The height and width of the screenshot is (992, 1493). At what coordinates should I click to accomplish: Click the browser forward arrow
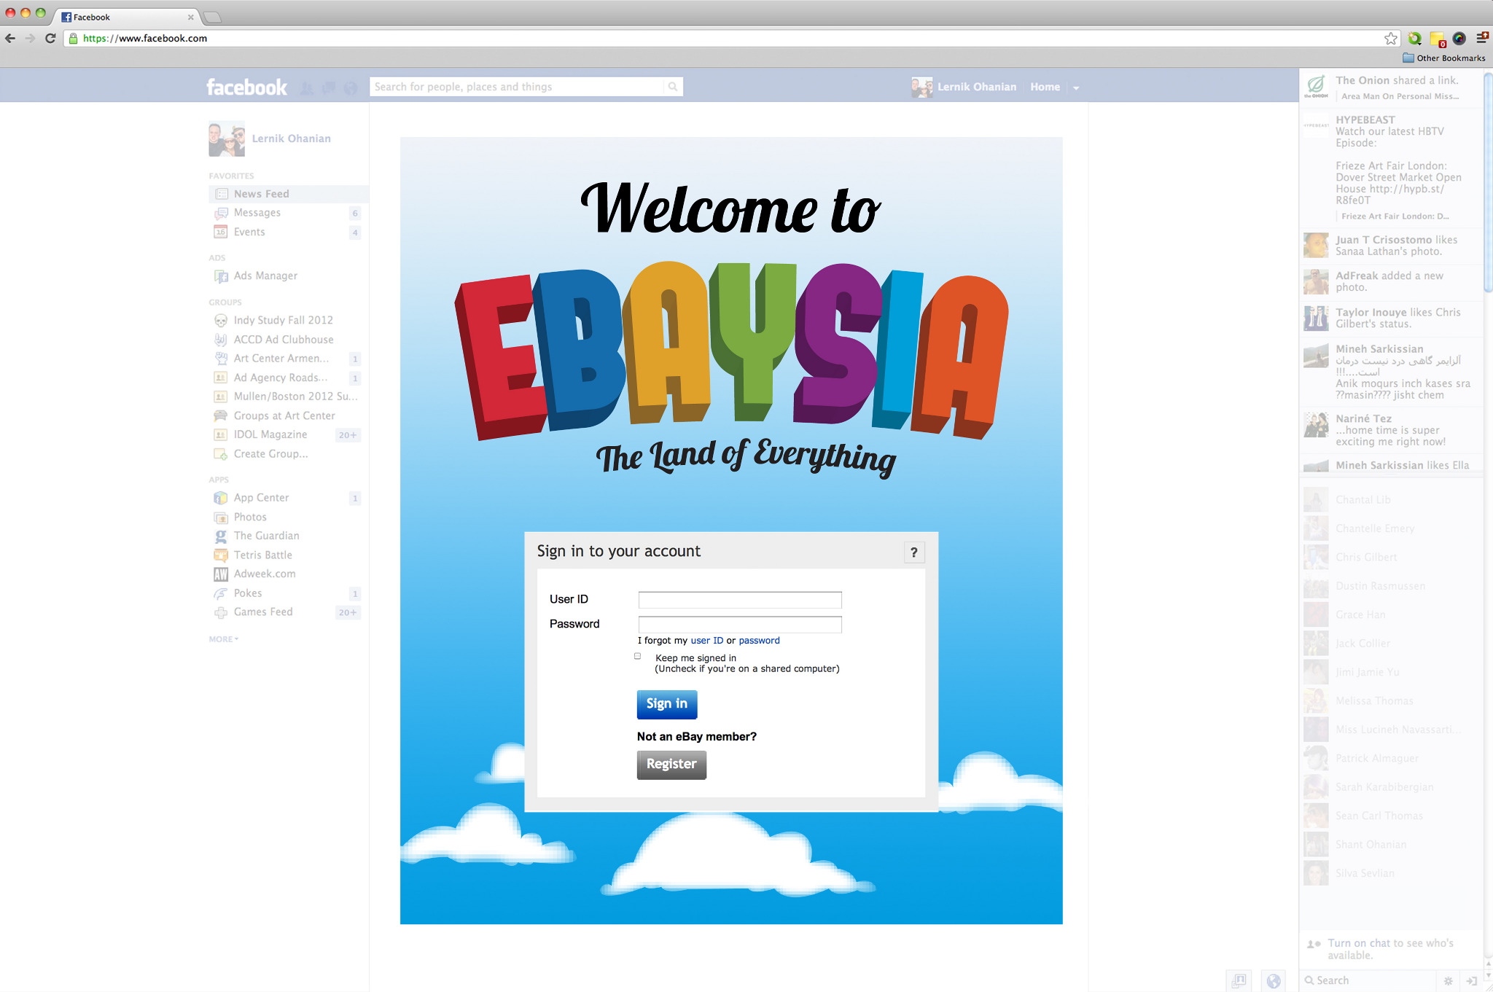tap(30, 39)
